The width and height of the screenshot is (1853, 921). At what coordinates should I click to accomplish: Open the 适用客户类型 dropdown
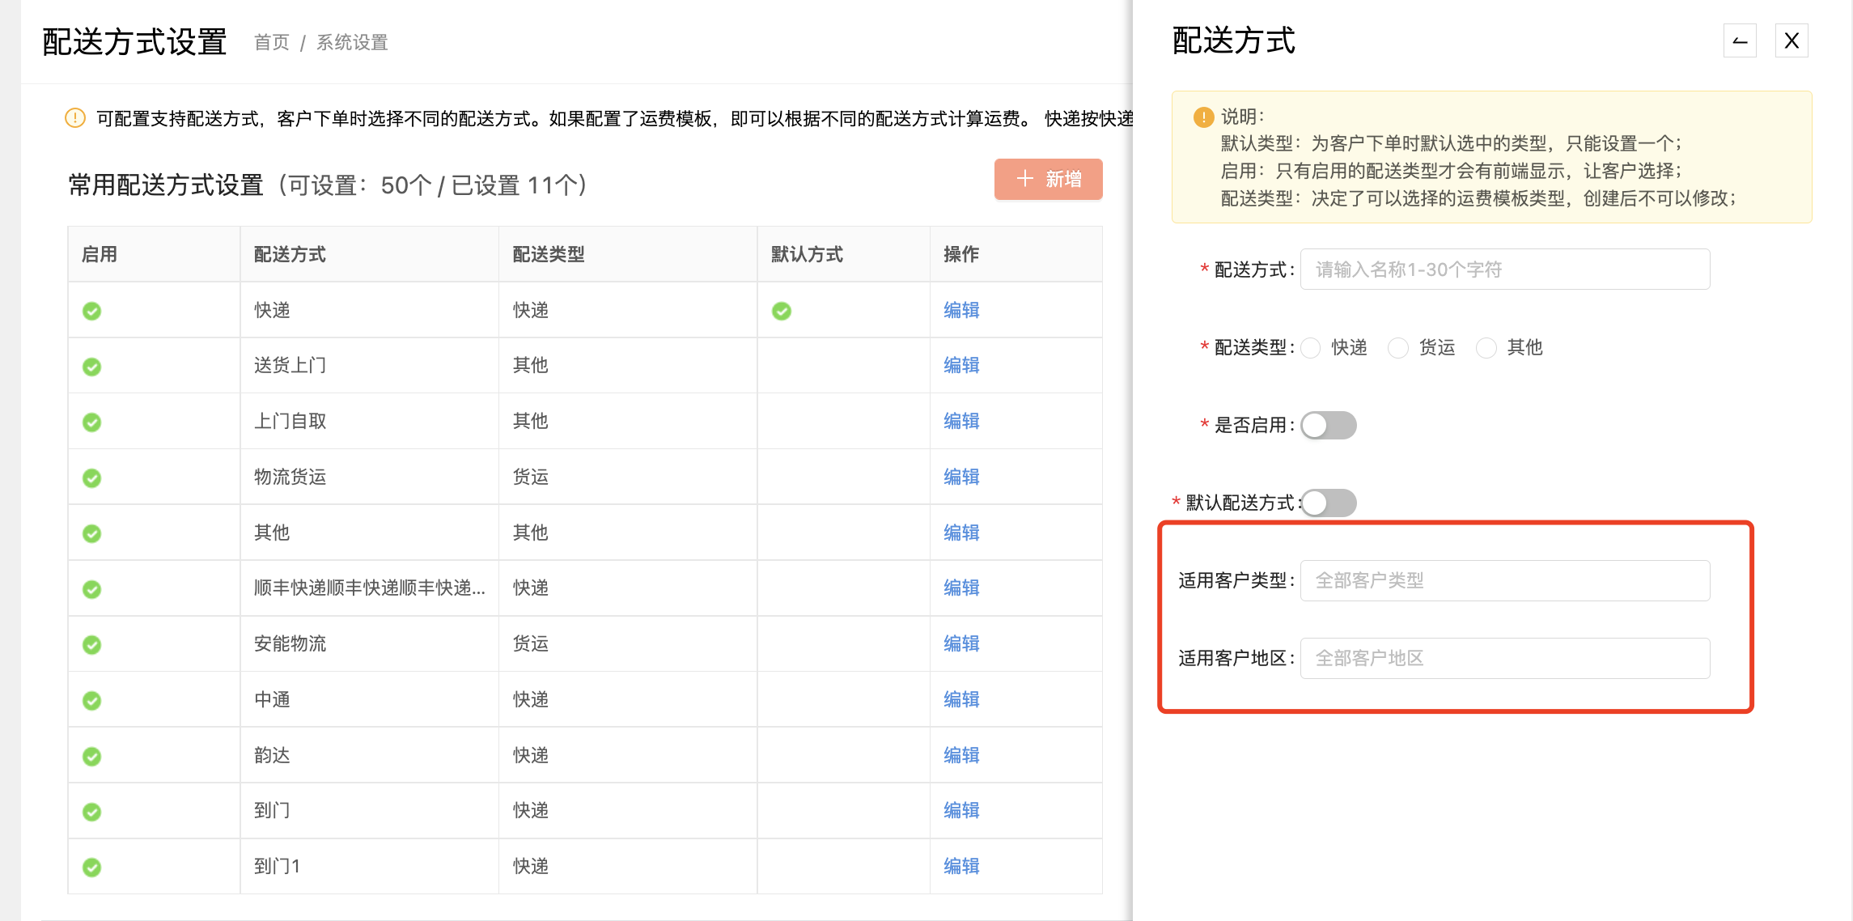(1505, 580)
